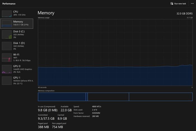Click the 31.7 GB graph maximum label
This screenshot has height=131, width=196.
coord(190,18)
